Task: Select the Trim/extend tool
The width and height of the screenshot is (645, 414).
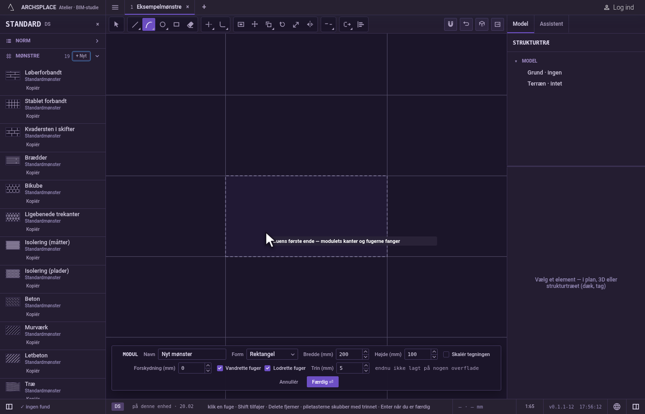Action: point(209,24)
